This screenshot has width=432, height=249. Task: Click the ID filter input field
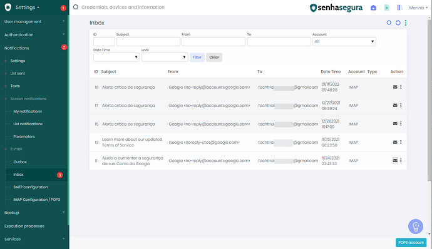coord(104,41)
